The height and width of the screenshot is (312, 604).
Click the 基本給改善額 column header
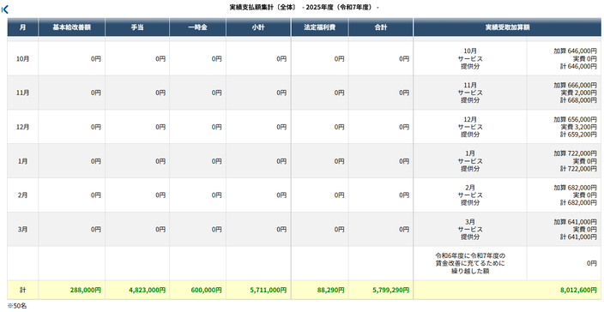pos(72,27)
